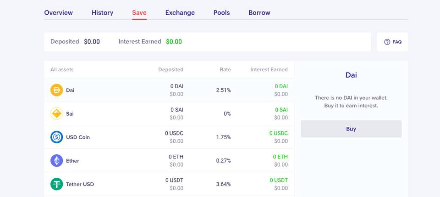Open the Pools tab
This screenshot has width=440, height=197.
point(222,13)
